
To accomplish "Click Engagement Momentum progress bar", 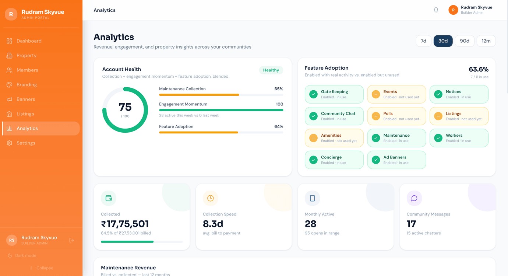I will 221,110.
